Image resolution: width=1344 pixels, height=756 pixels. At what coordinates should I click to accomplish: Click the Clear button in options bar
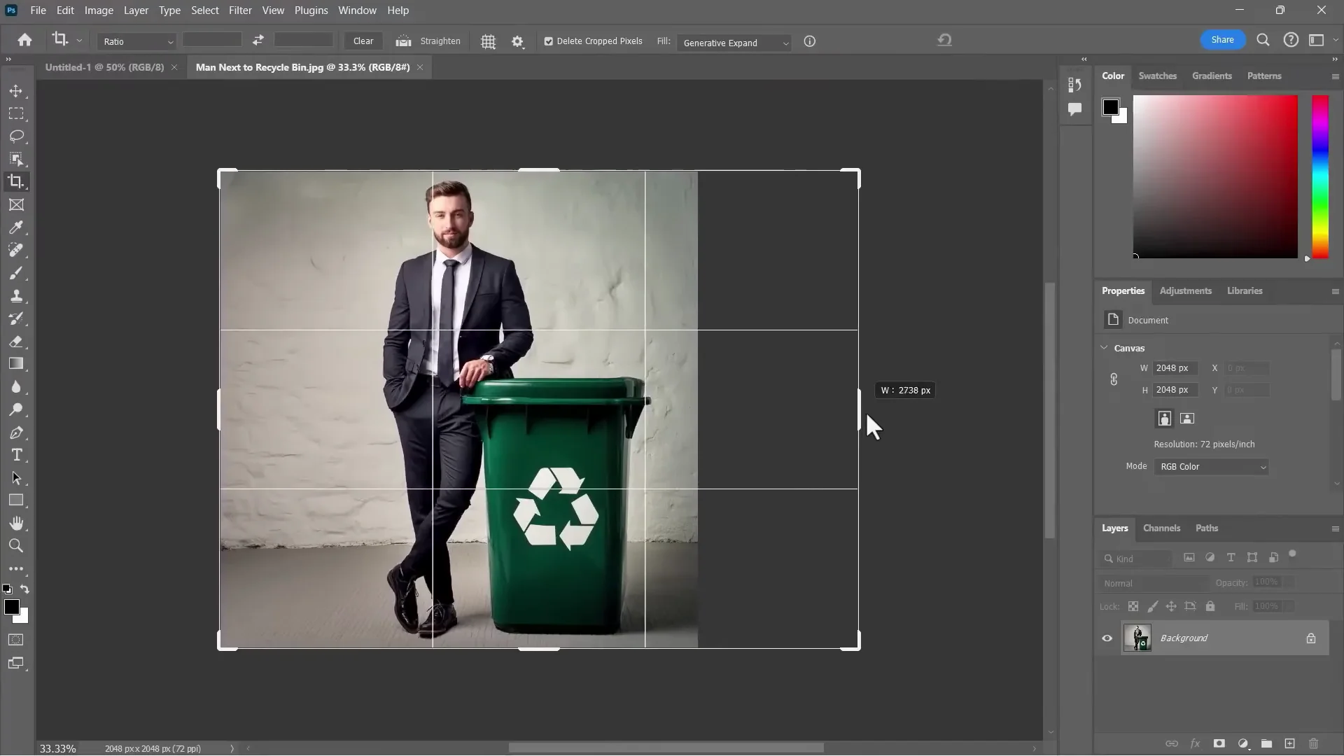363,41
